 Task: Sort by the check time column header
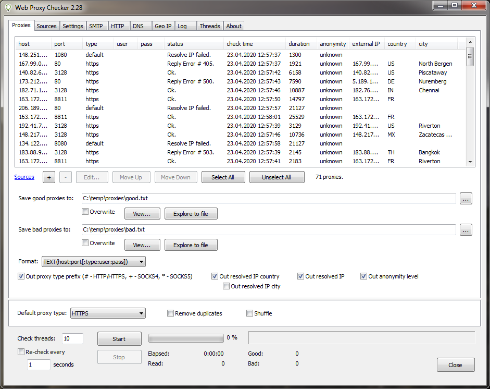255,44
